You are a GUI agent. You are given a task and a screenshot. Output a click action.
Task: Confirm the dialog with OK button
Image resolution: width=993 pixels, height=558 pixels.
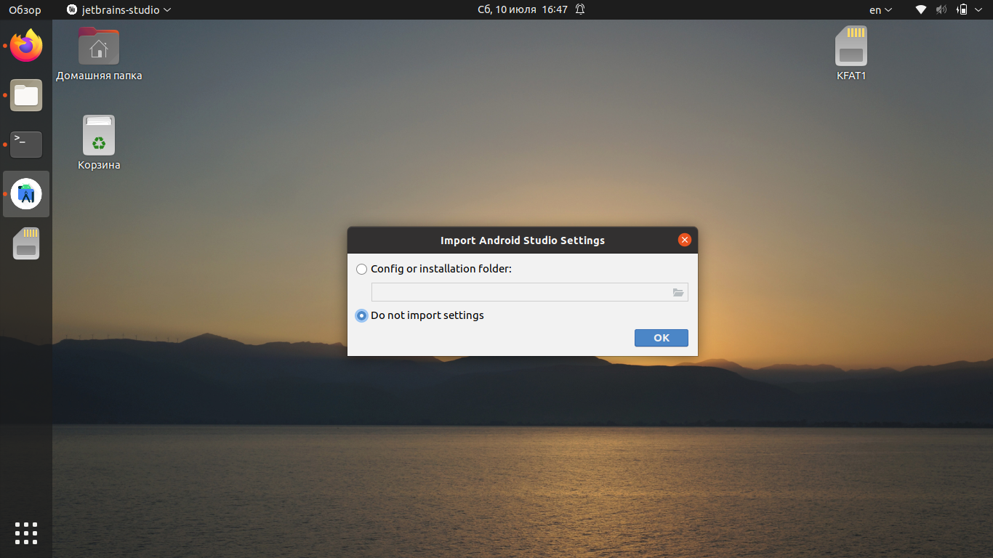tap(661, 338)
